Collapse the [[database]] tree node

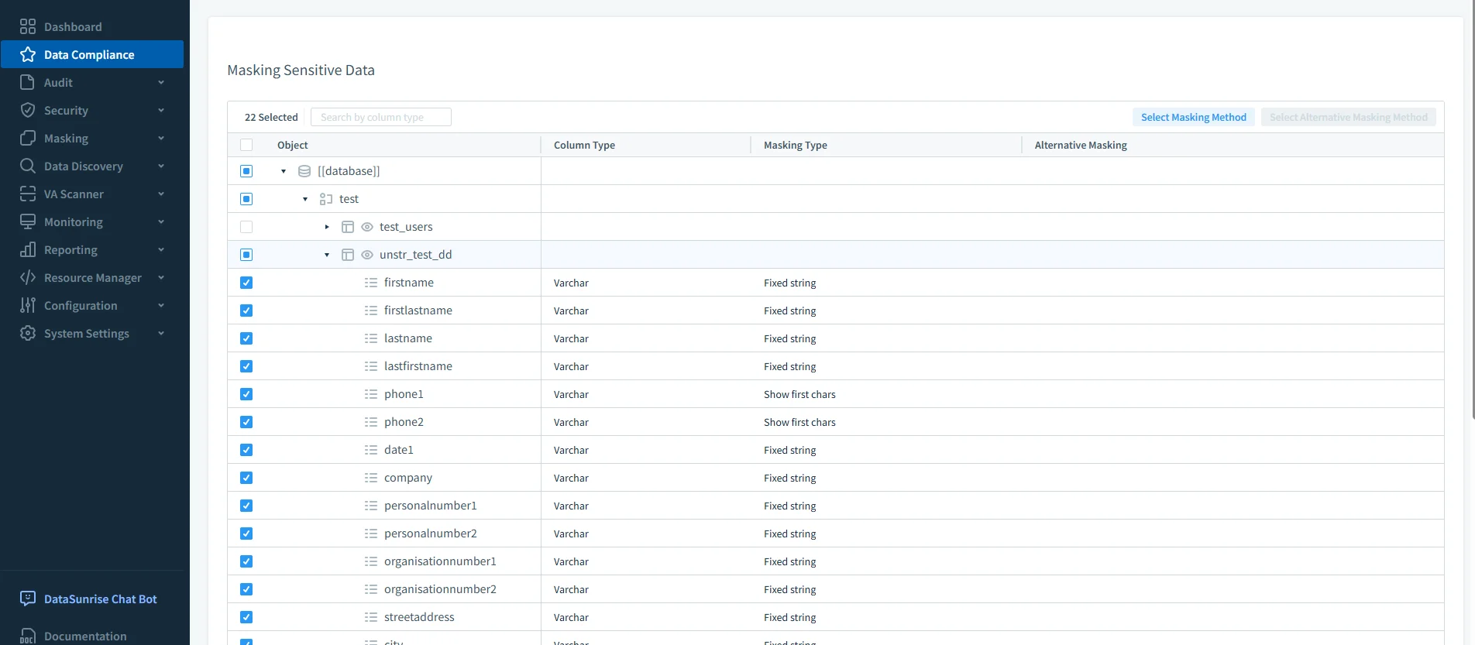click(x=284, y=171)
